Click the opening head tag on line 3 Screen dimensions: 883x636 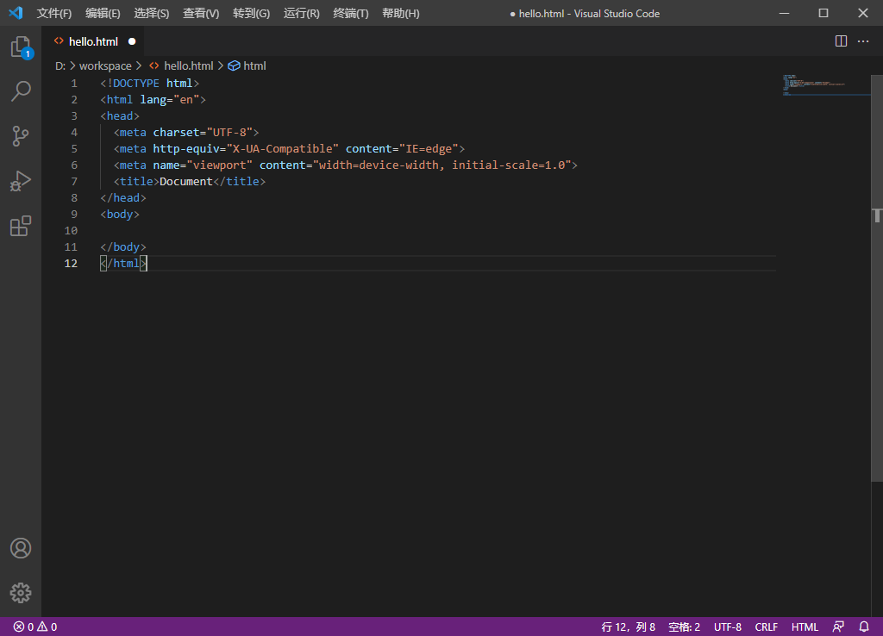120,116
